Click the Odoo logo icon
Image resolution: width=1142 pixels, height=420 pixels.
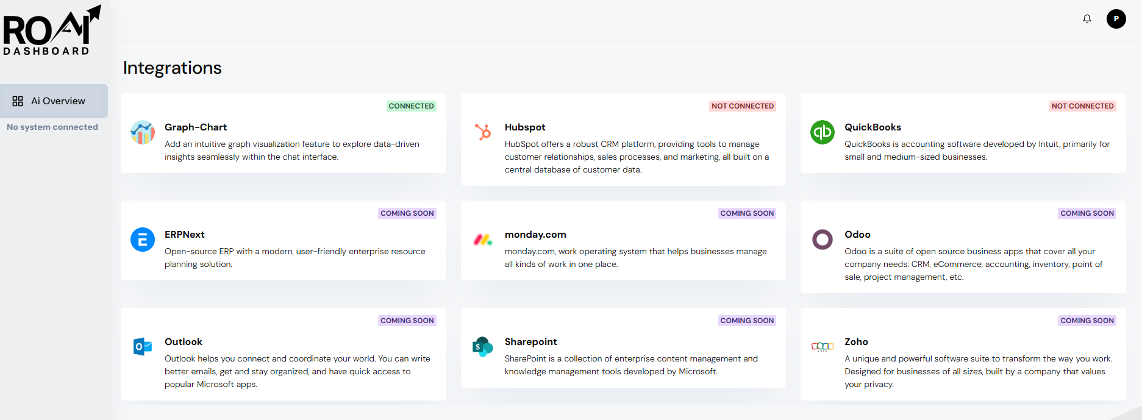822,240
